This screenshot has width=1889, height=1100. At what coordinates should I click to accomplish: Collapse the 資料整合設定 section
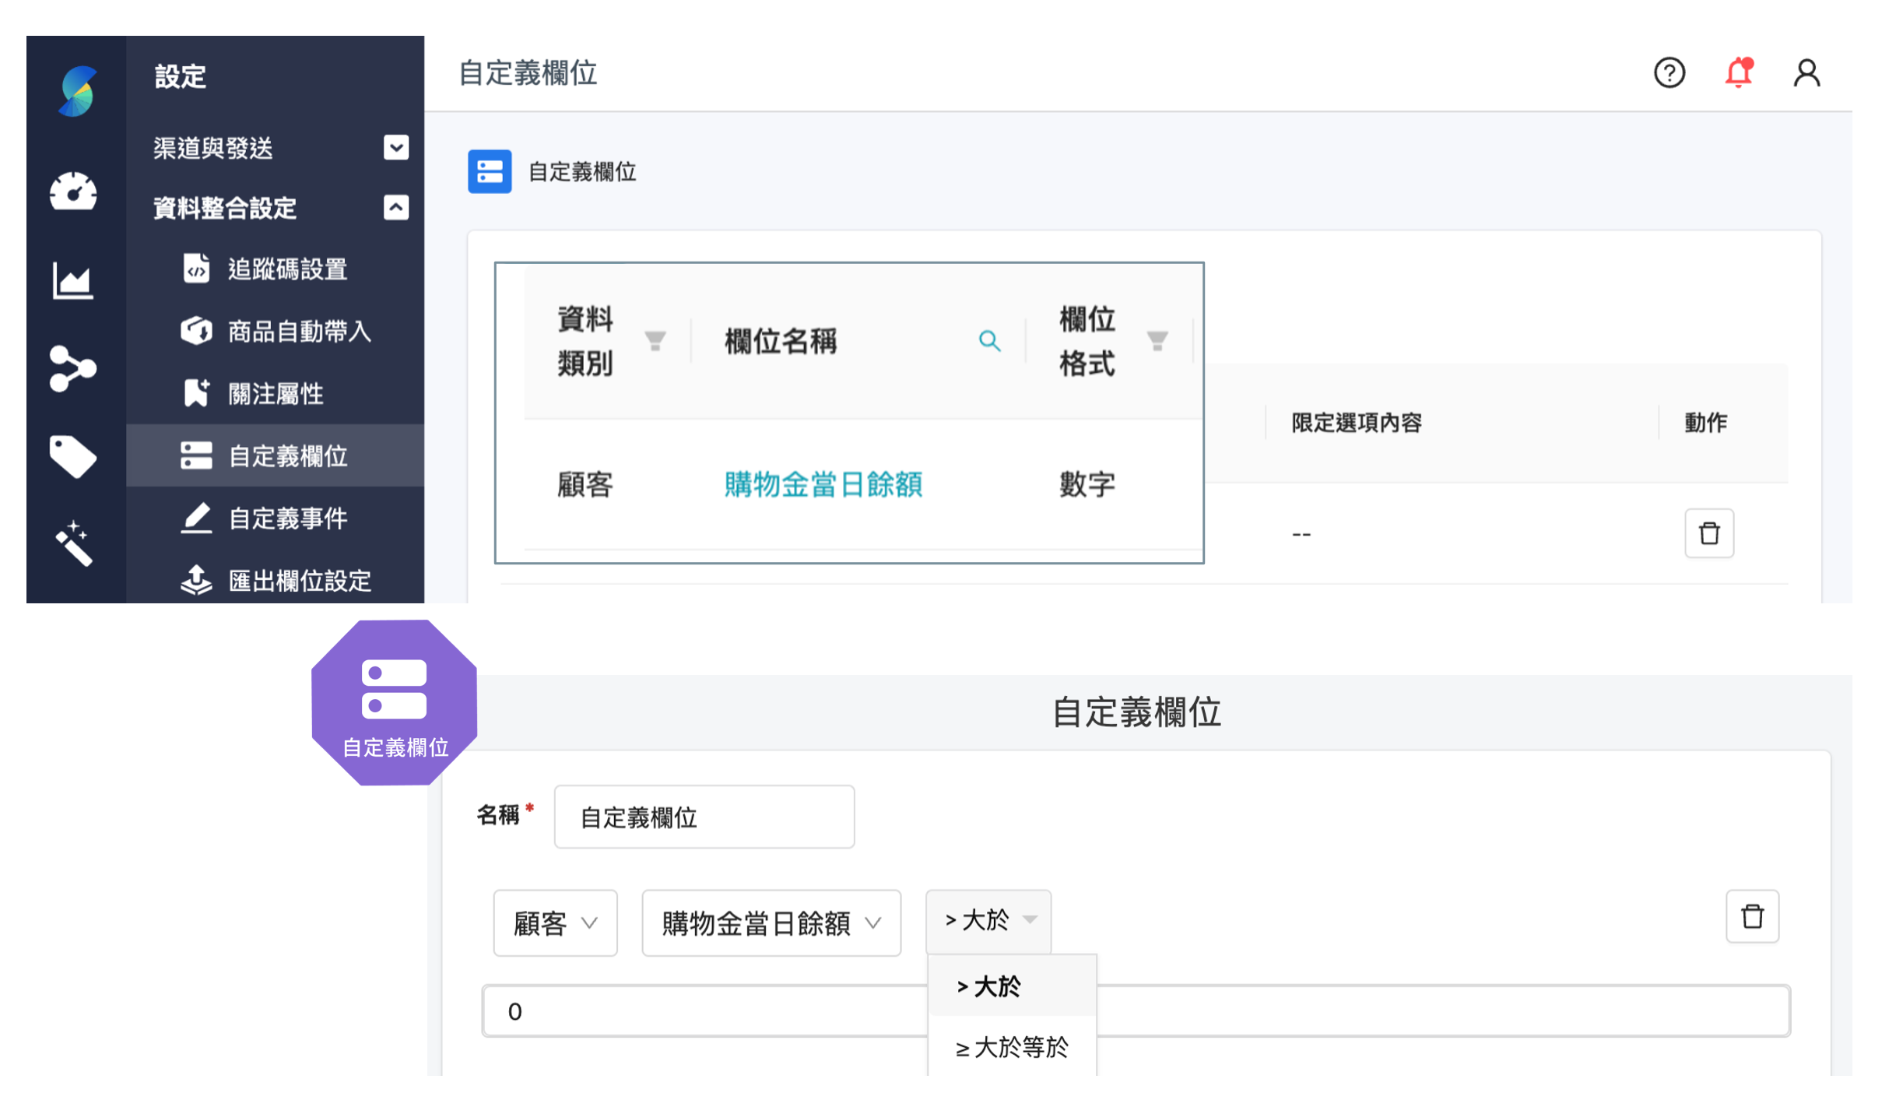[x=395, y=207]
